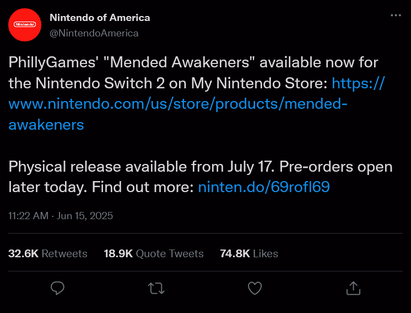The height and width of the screenshot is (313, 411).
Task: Click the "Pre-orders open later today" text
Action: 331,167
